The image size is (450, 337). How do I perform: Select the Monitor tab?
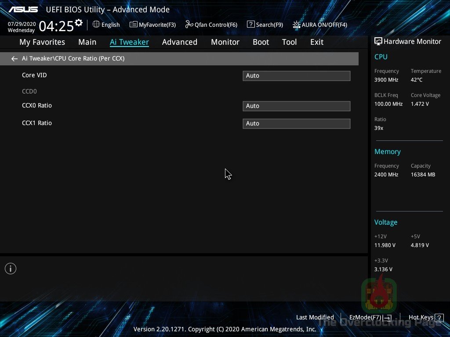pyautogui.click(x=225, y=42)
